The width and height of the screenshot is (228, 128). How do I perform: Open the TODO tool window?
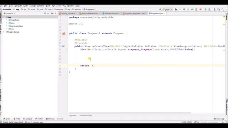tap(17, 119)
